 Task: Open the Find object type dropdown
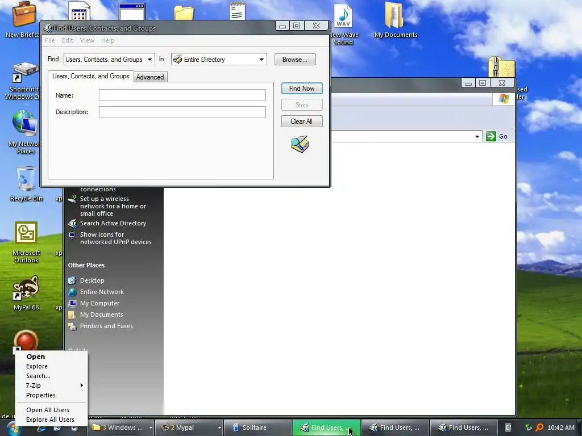tap(149, 59)
